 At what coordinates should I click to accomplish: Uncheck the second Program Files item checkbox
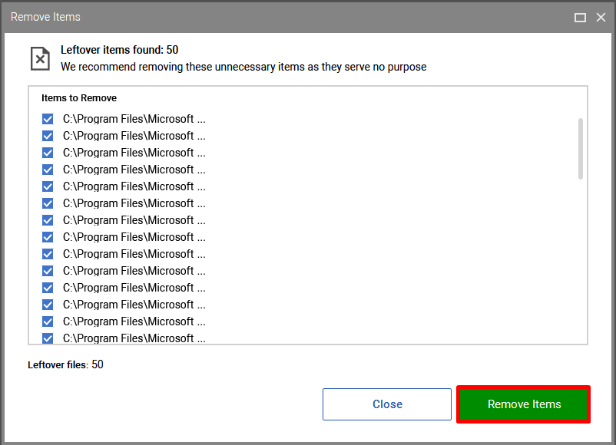[48, 136]
